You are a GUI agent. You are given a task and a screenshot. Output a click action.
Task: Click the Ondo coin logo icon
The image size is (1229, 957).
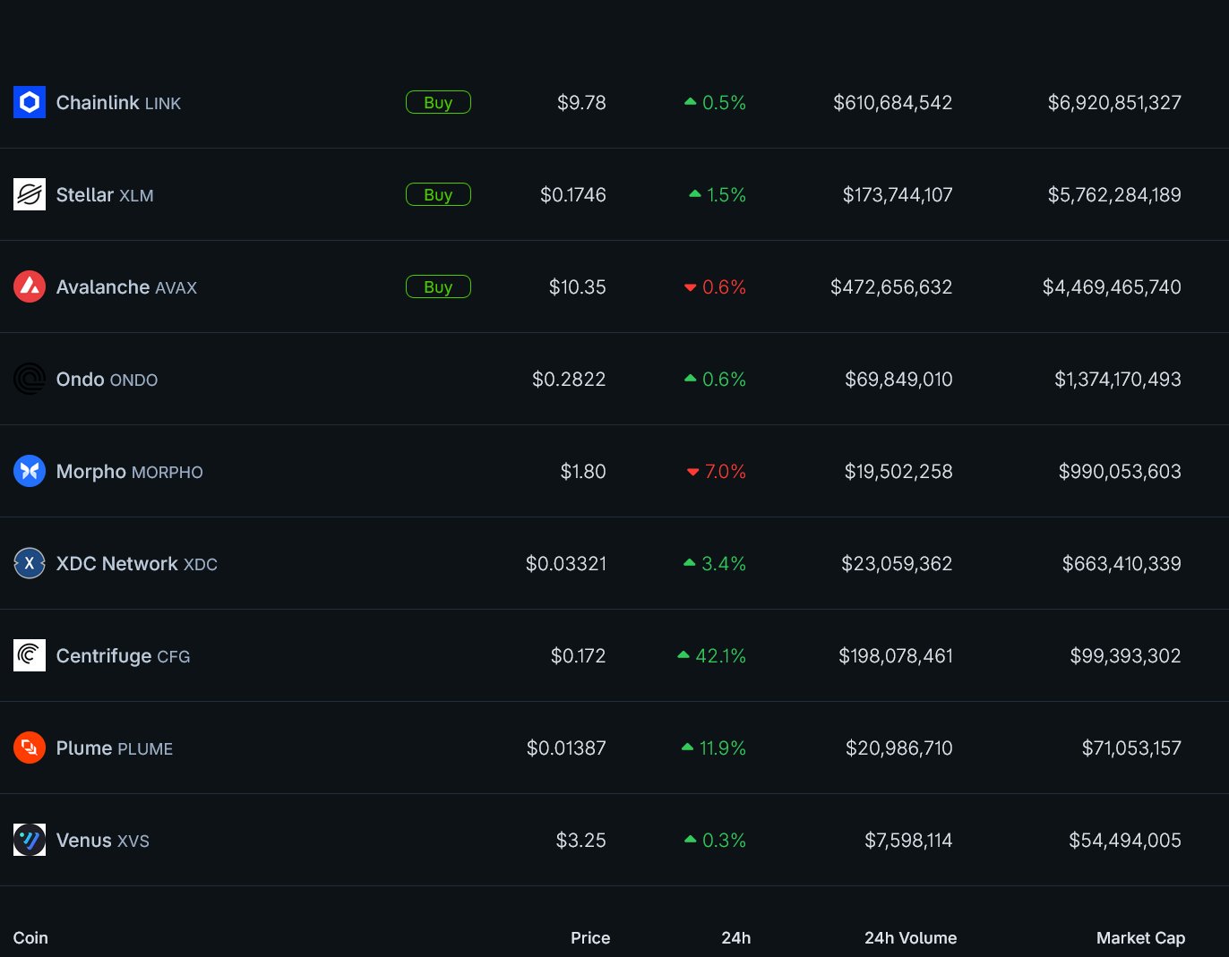pyautogui.click(x=30, y=379)
